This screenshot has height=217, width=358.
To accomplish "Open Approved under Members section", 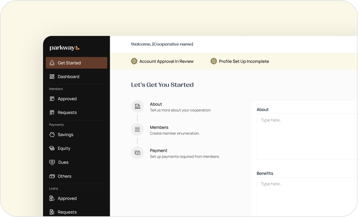I will [x=67, y=99].
